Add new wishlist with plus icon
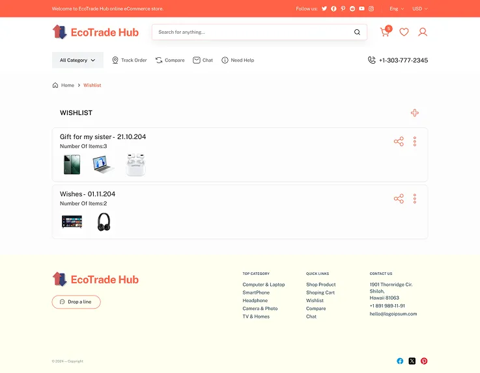Image resolution: width=480 pixels, height=373 pixels. pyautogui.click(x=415, y=113)
